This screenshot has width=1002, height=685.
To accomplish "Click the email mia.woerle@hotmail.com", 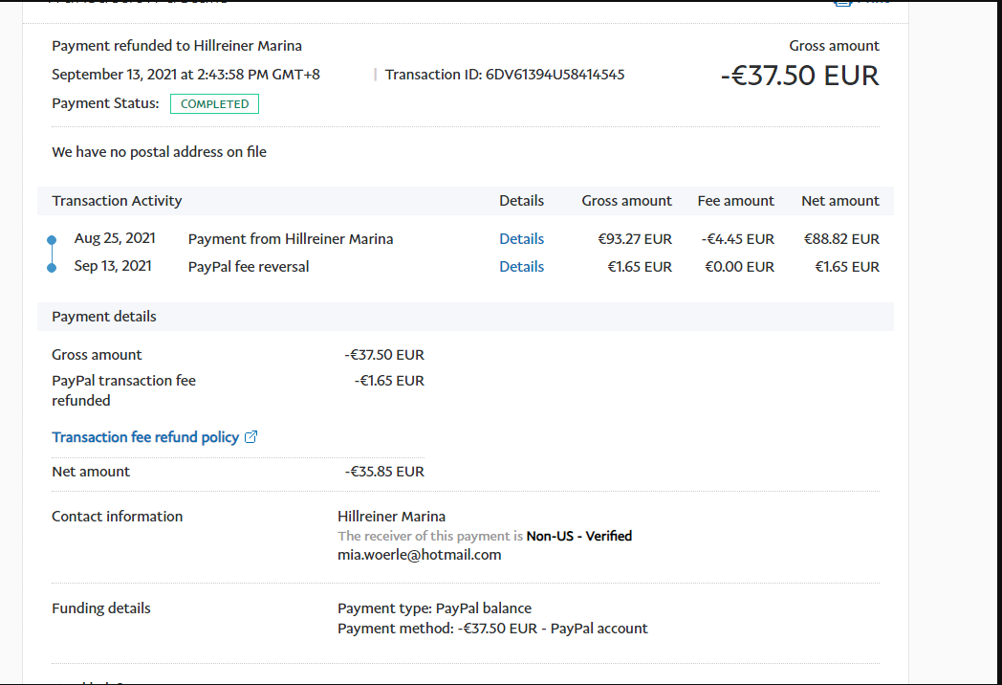I will click(419, 555).
